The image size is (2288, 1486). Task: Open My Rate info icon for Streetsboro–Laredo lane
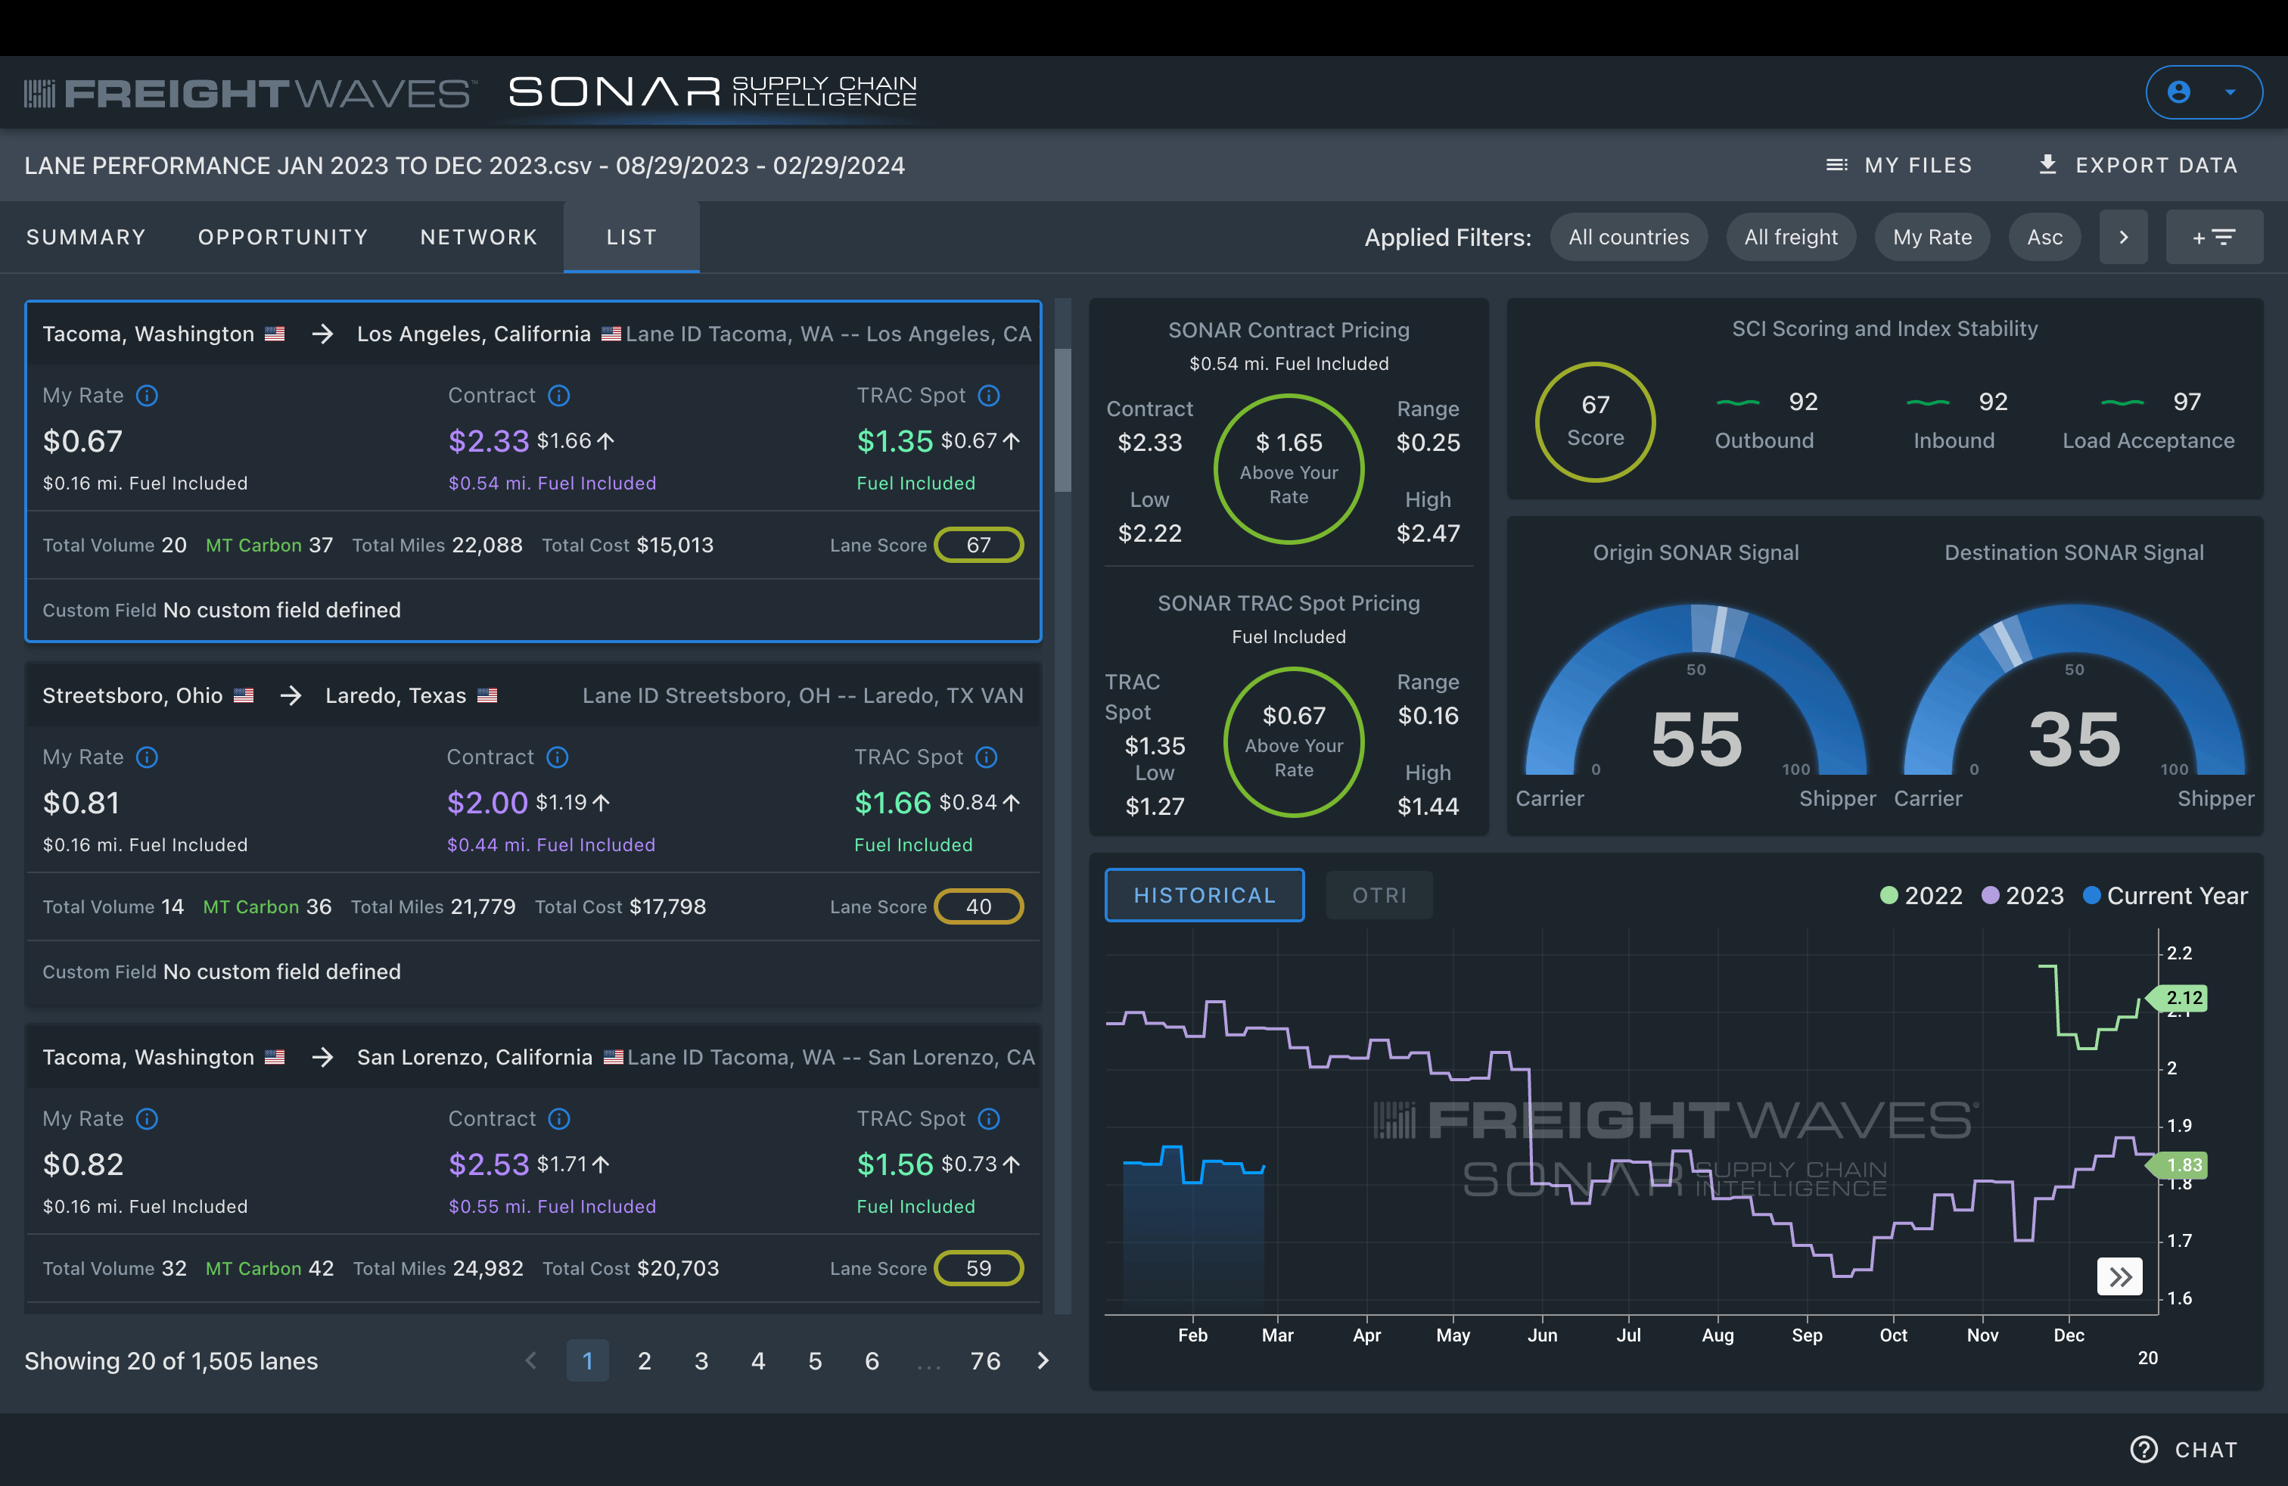(x=147, y=757)
